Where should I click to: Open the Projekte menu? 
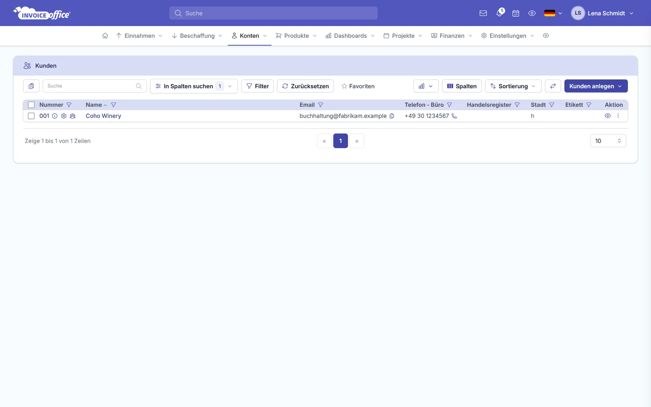[x=403, y=36]
